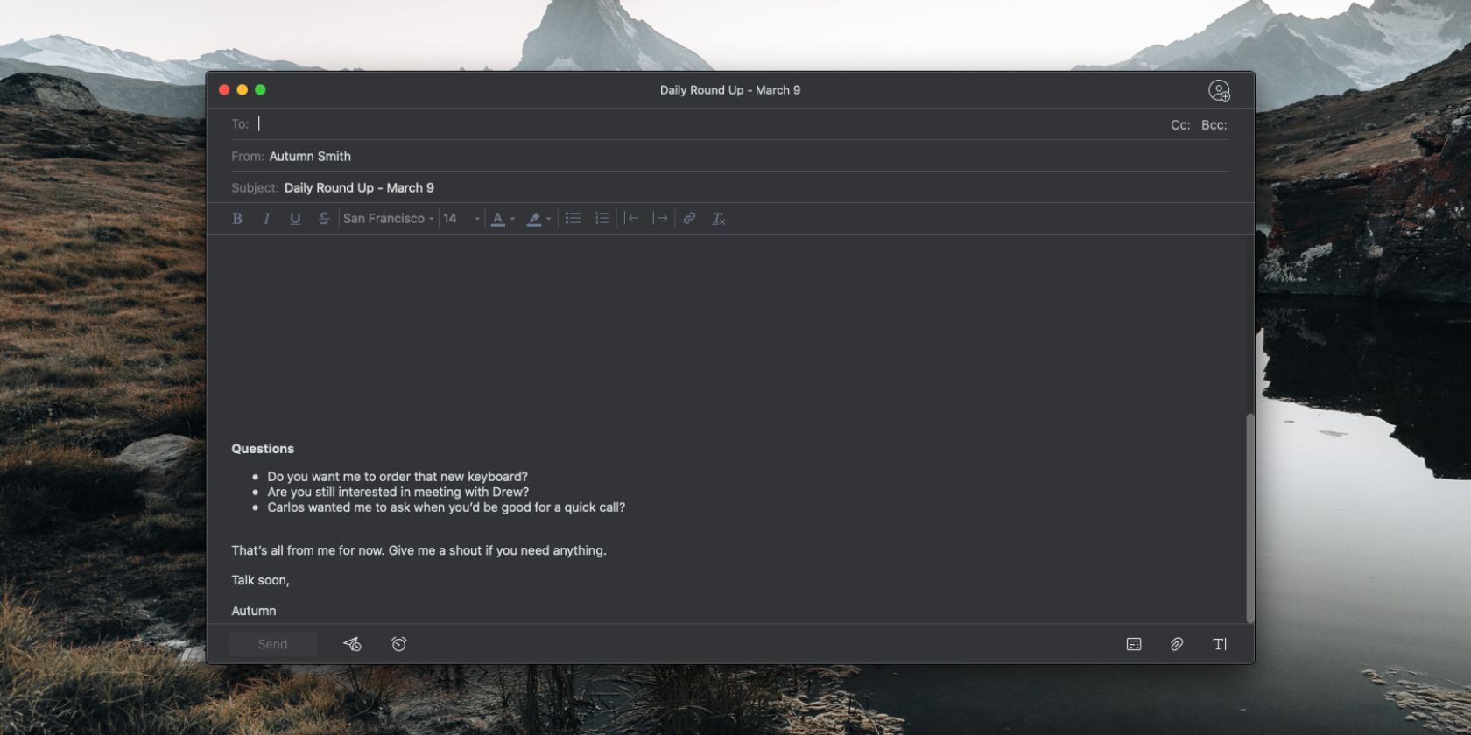Click the Carlos quick call line

pos(446,507)
